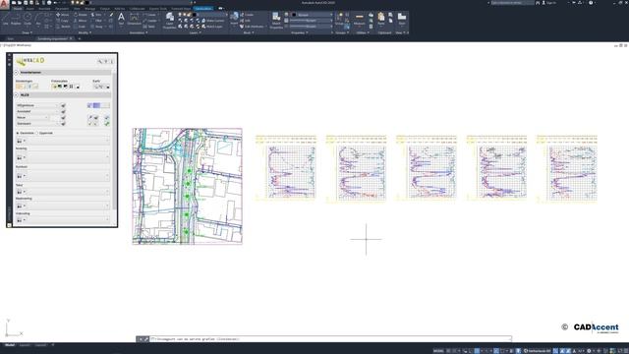
Task: Toggle check icon beside first NLCS dropdown
Action: click(x=63, y=105)
